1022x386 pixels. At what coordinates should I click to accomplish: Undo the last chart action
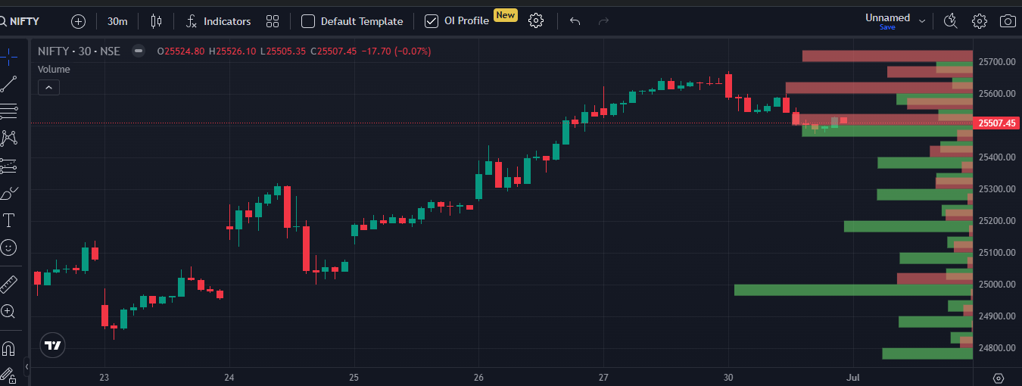coord(575,21)
